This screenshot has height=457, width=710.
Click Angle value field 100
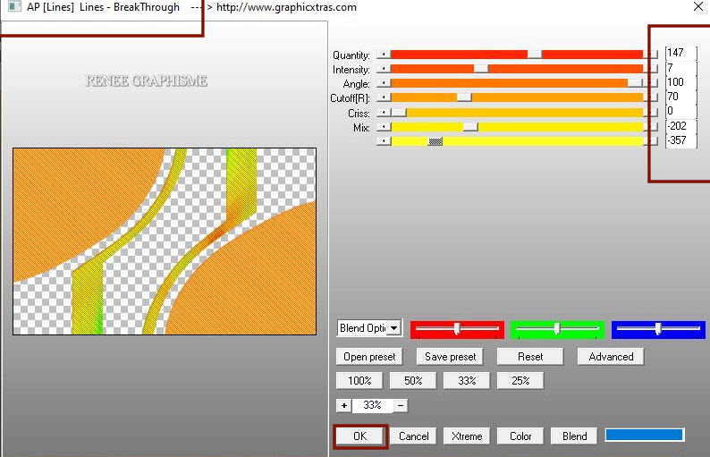pyautogui.click(x=680, y=82)
